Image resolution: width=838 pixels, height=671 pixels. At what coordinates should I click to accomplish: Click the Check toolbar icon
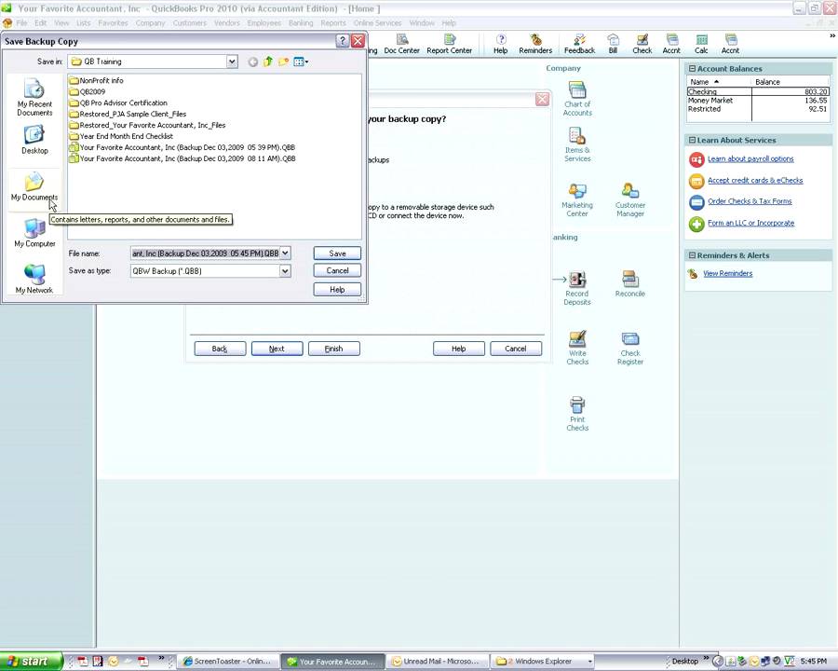(642, 44)
